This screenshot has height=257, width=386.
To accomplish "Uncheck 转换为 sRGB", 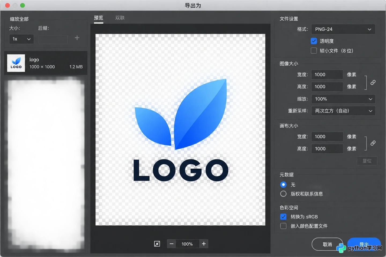I will pos(283,217).
